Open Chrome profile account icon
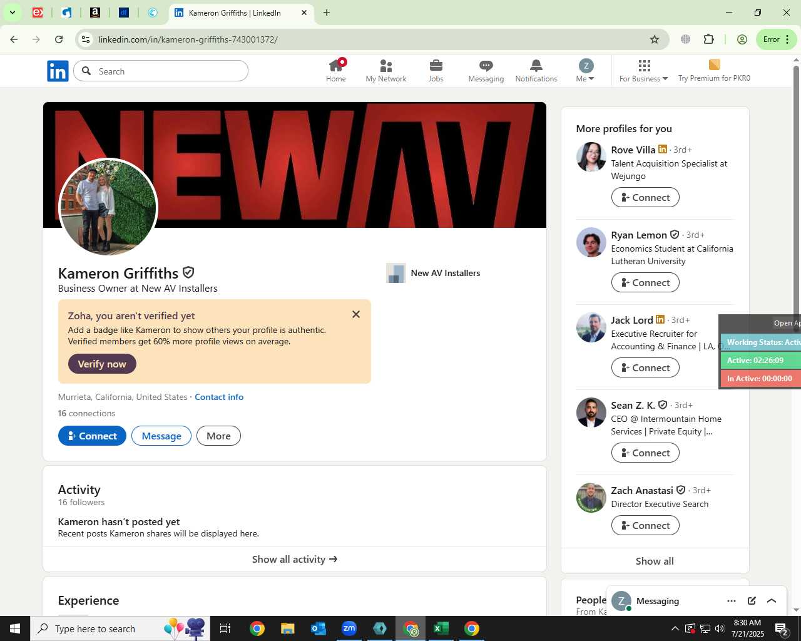This screenshot has height=641, width=801. click(x=742, y=39)
